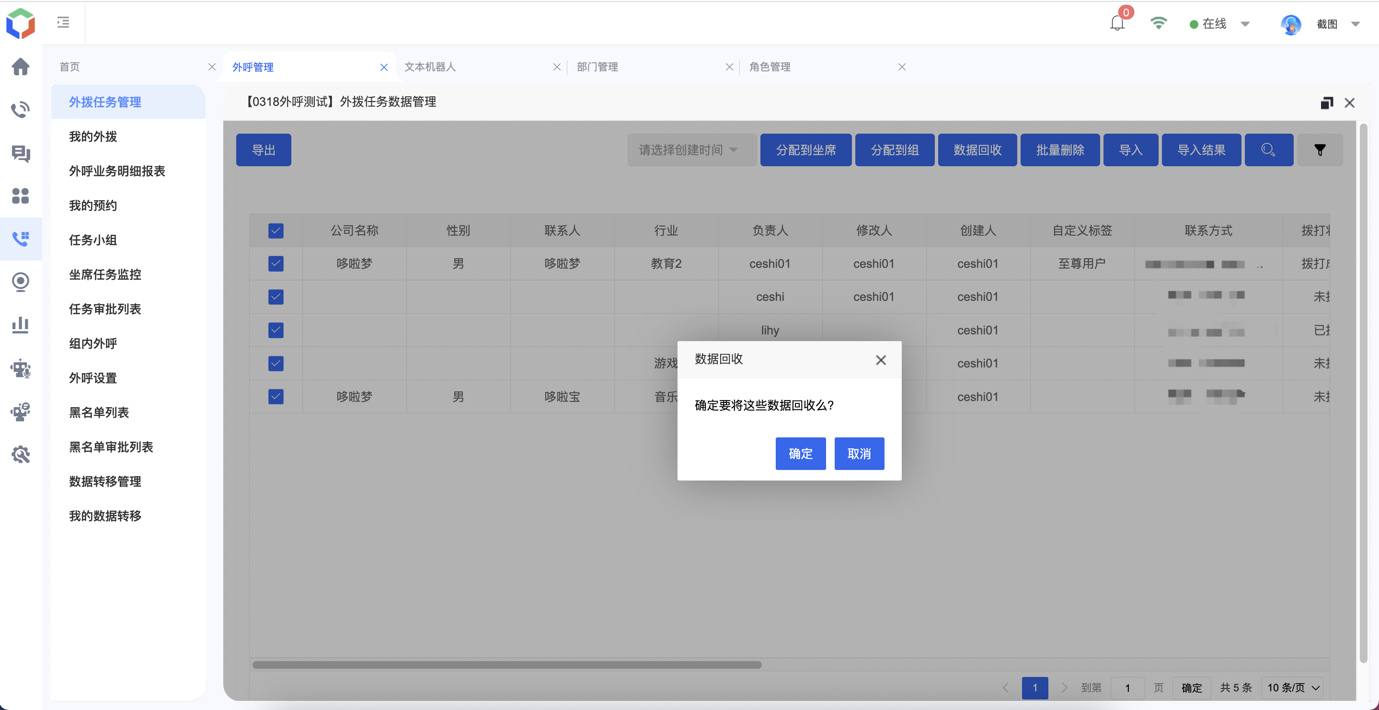Open the bar chart reports sidebar icon
Screen dimensions: 1379x710
pyautogui.click(x=20, y=325)
